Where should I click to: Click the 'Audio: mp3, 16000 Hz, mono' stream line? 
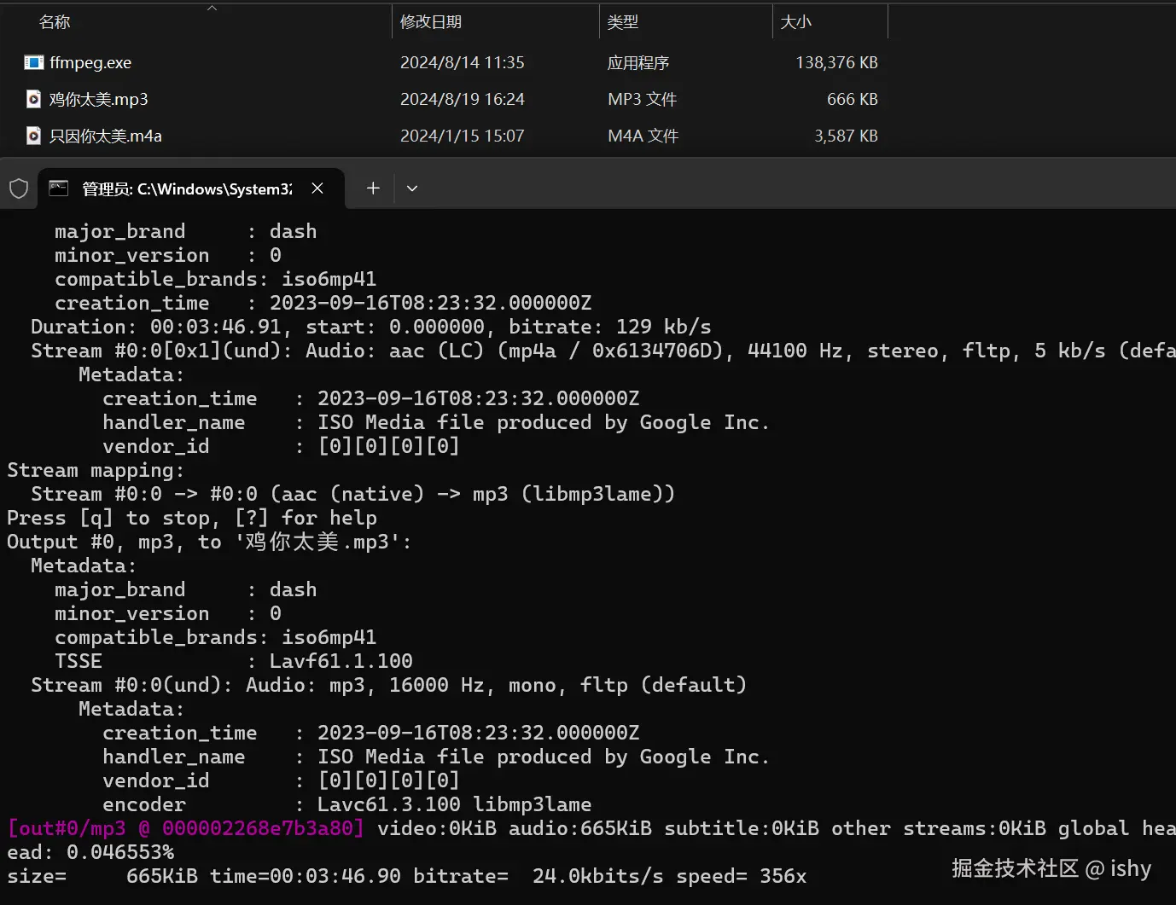tap(388, 685)
